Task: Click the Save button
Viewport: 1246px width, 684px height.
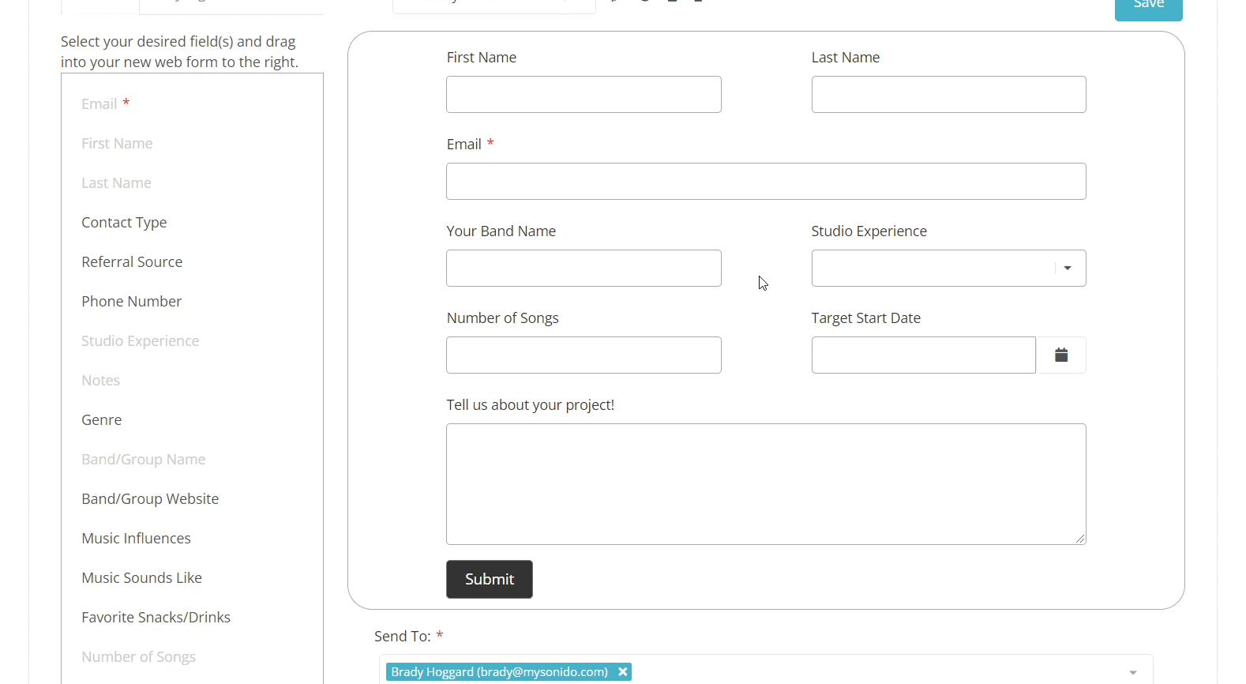Action: pos(1148,6)
